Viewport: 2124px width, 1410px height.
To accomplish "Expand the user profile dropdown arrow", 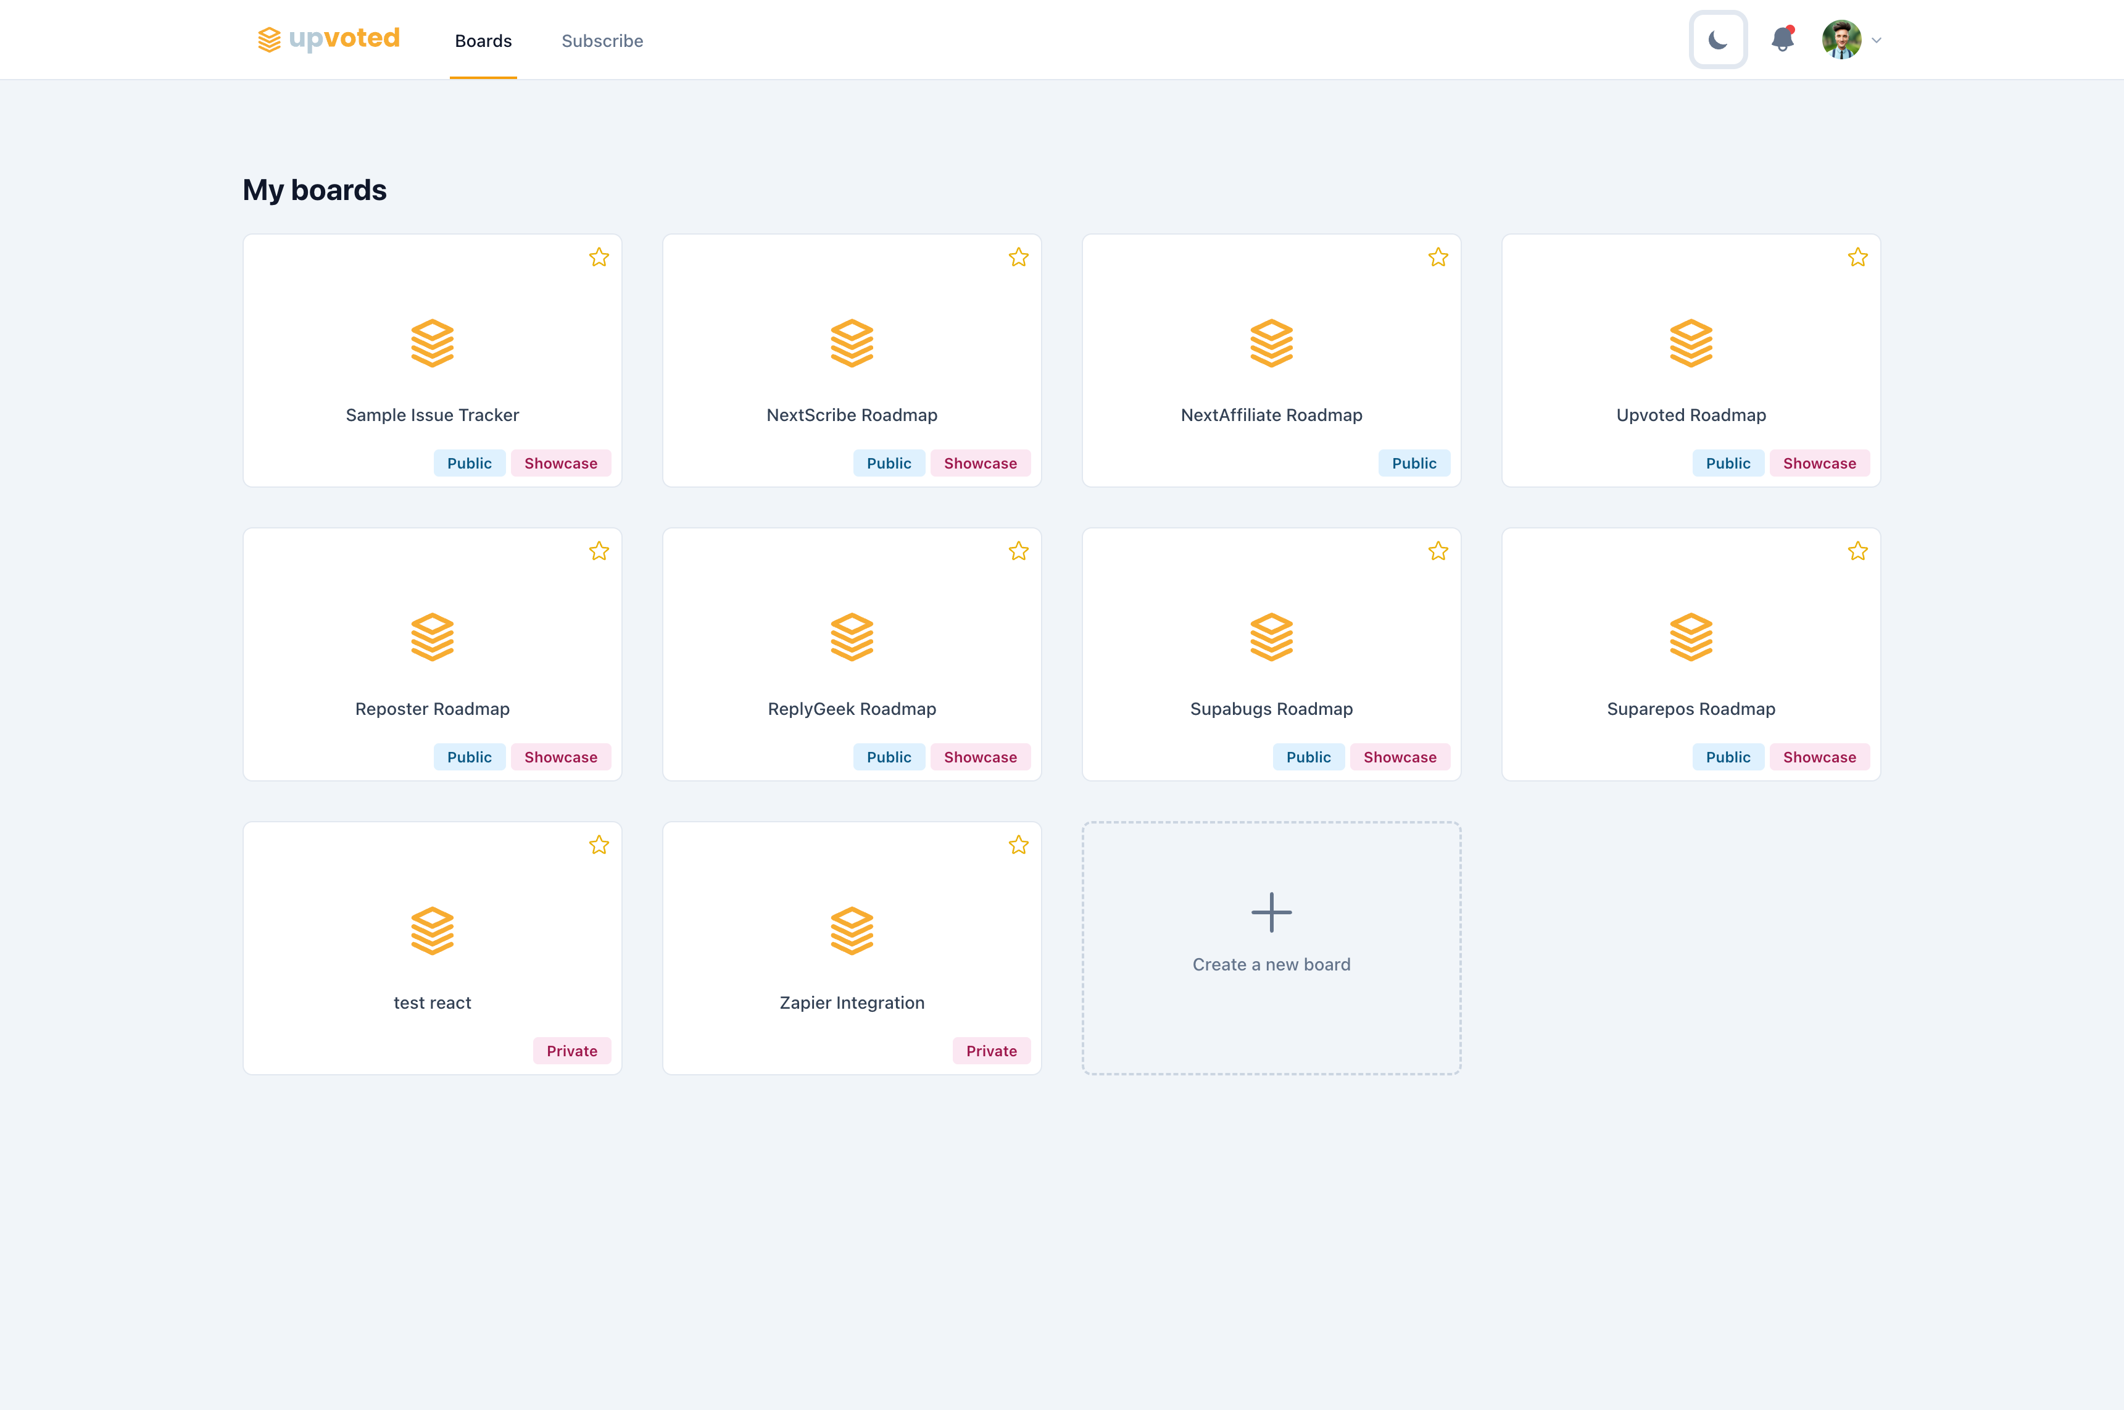I will coord(1876,40).
